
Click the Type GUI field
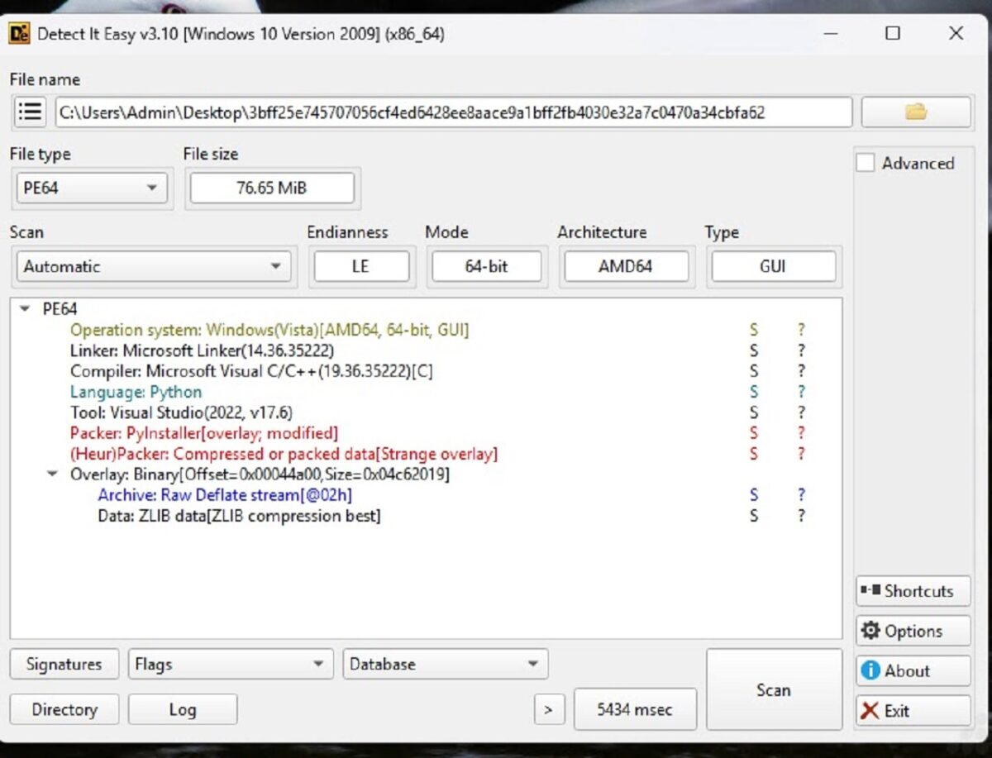tap(773, 266)
